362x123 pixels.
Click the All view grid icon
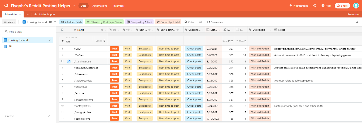pyautogui.click(x=5, y=47)
